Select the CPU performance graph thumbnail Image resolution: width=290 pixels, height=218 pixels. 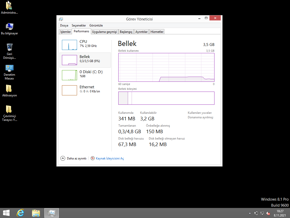[x=69, y=45]
